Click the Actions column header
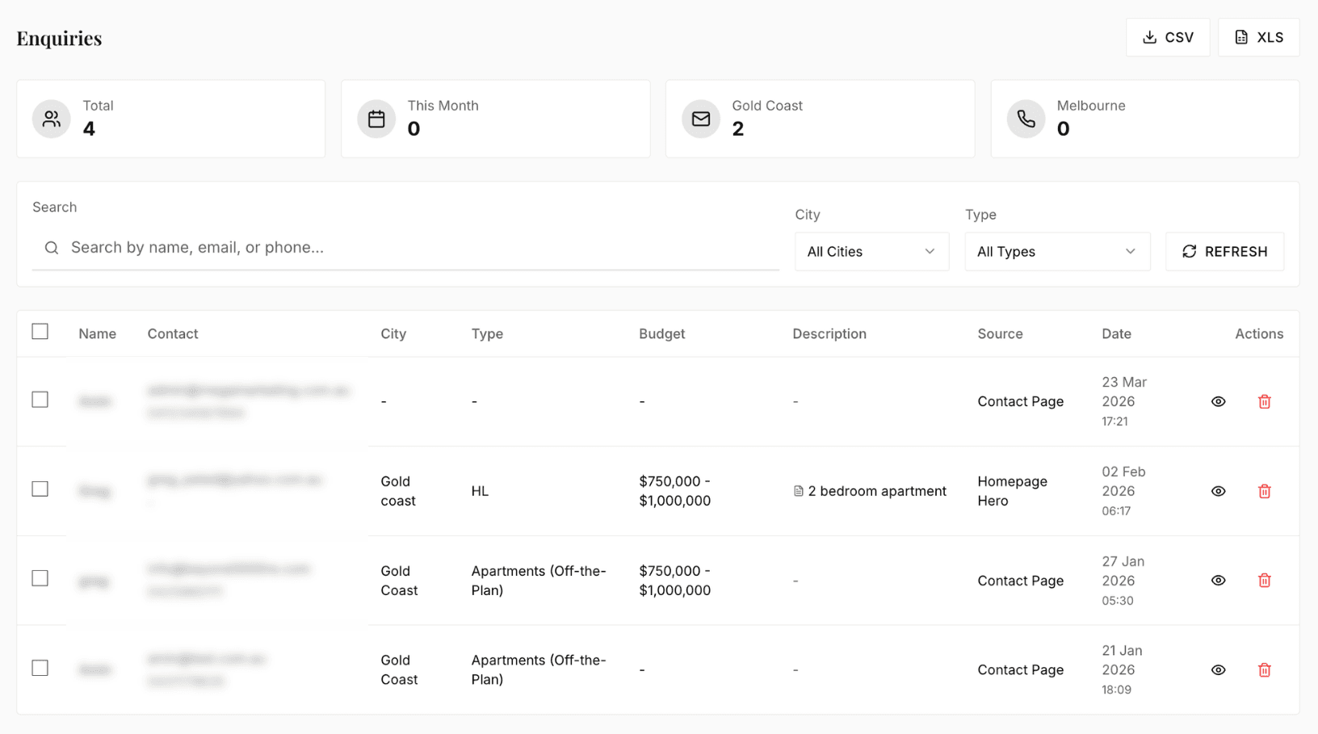This screenshot has height=734, width=1318. (x=1259, y=333)
